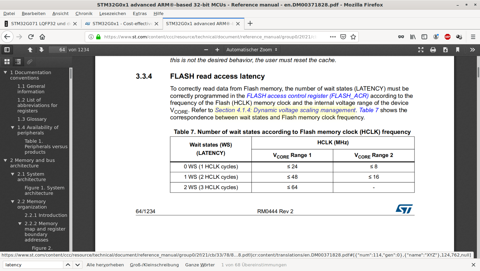Click the mask/glasses extension icon
Screen dimensions: 480x271
401,37
